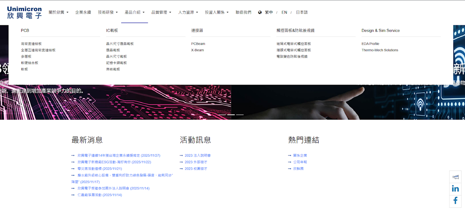
Task: Switch language to EN
Action: coord(284,12)
